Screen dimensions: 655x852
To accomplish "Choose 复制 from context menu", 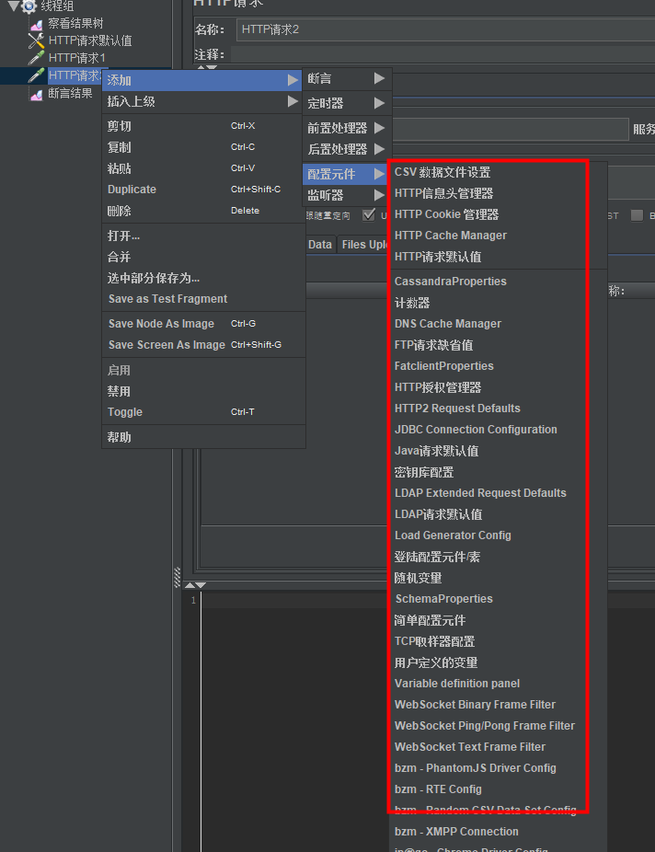I will [203, 147].
